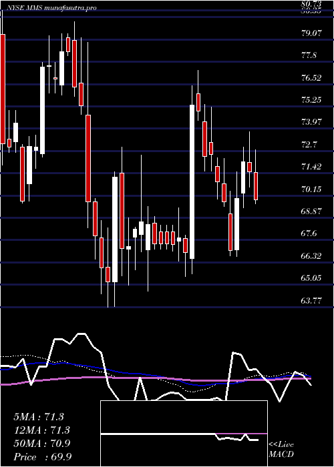Click the 76.52 price axis label

311,78
